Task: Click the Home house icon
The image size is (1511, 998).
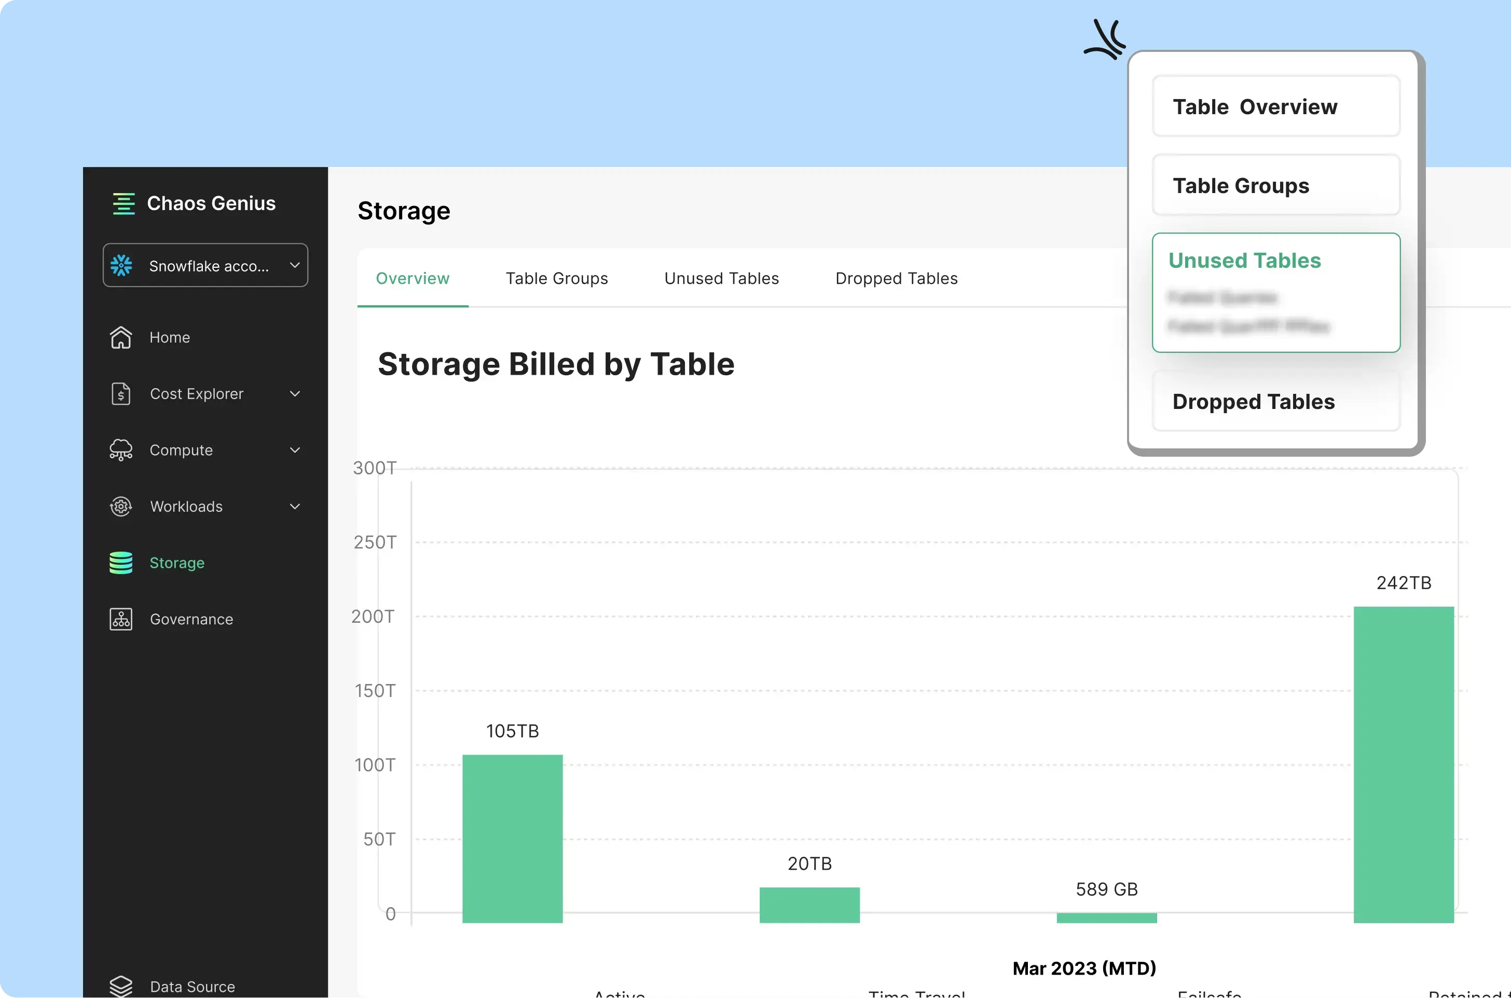Action: pyautogui.click(x=121, y=337)
